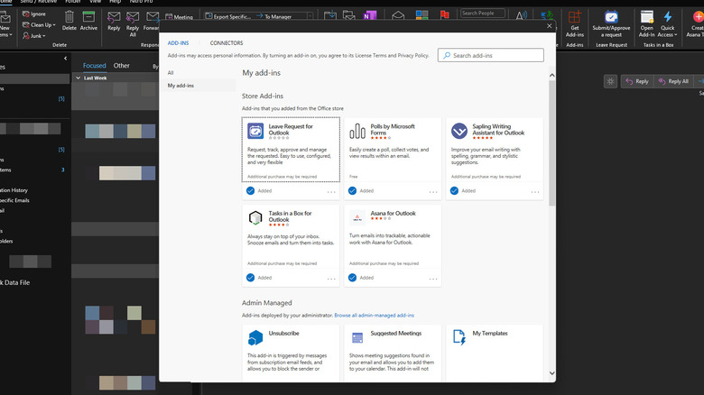704x395 pixels.
Task: Click the Delete trash icon
Action: [69, 17]
